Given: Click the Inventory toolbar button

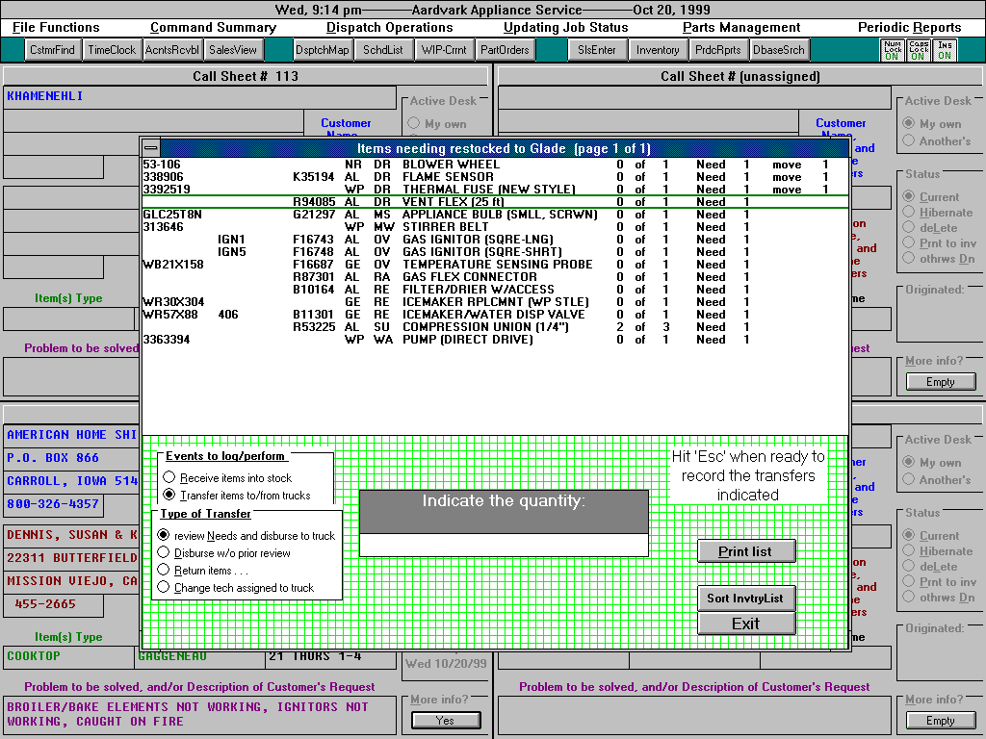Looking at the screenshot, I should 658,50.
